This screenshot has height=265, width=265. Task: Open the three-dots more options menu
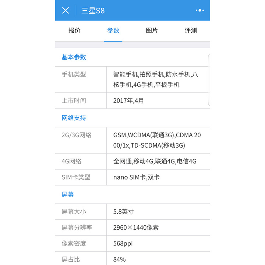pyautogui.click(x=199, y=10)
